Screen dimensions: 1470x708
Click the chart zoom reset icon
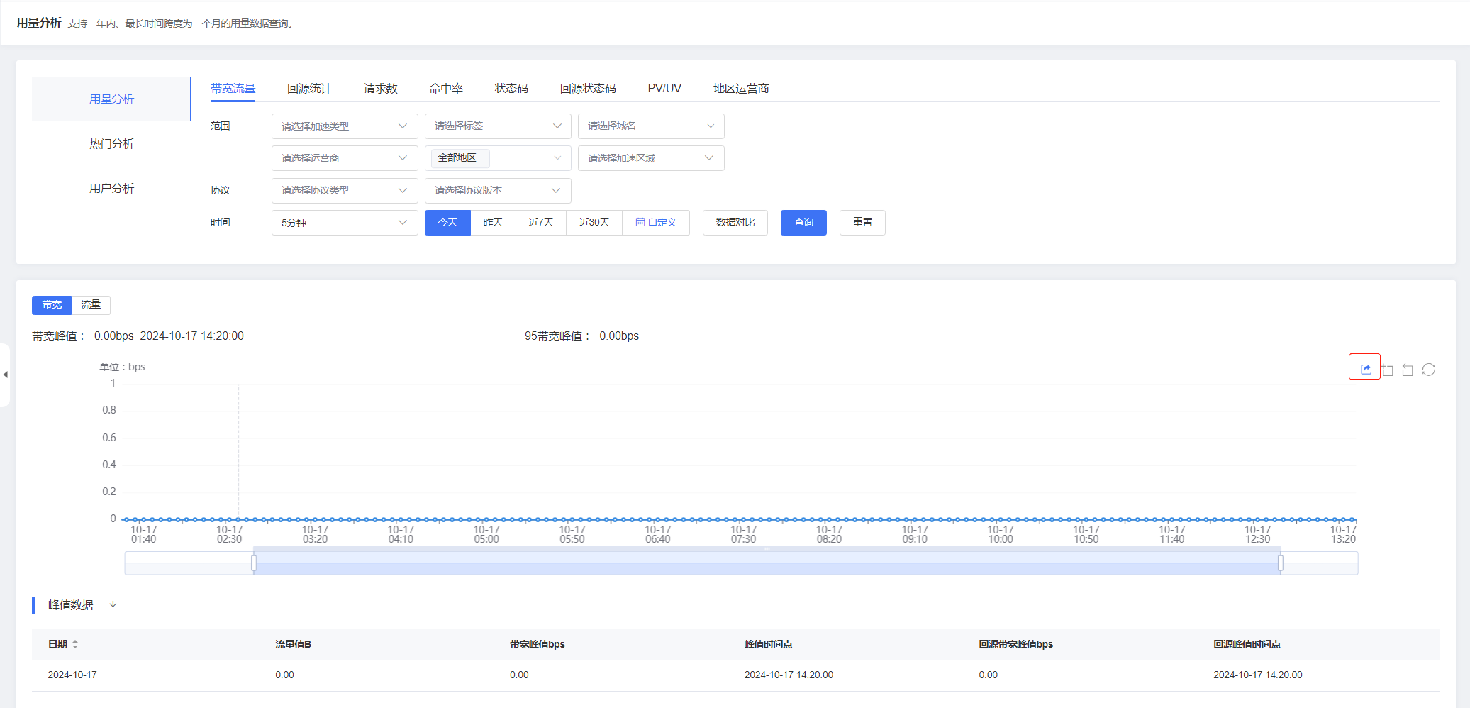point(1408,370)
